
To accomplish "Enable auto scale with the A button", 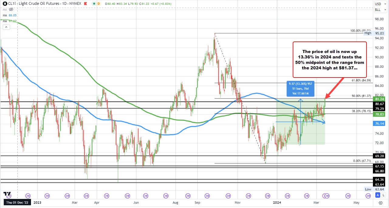I will (x=377, y=195).
